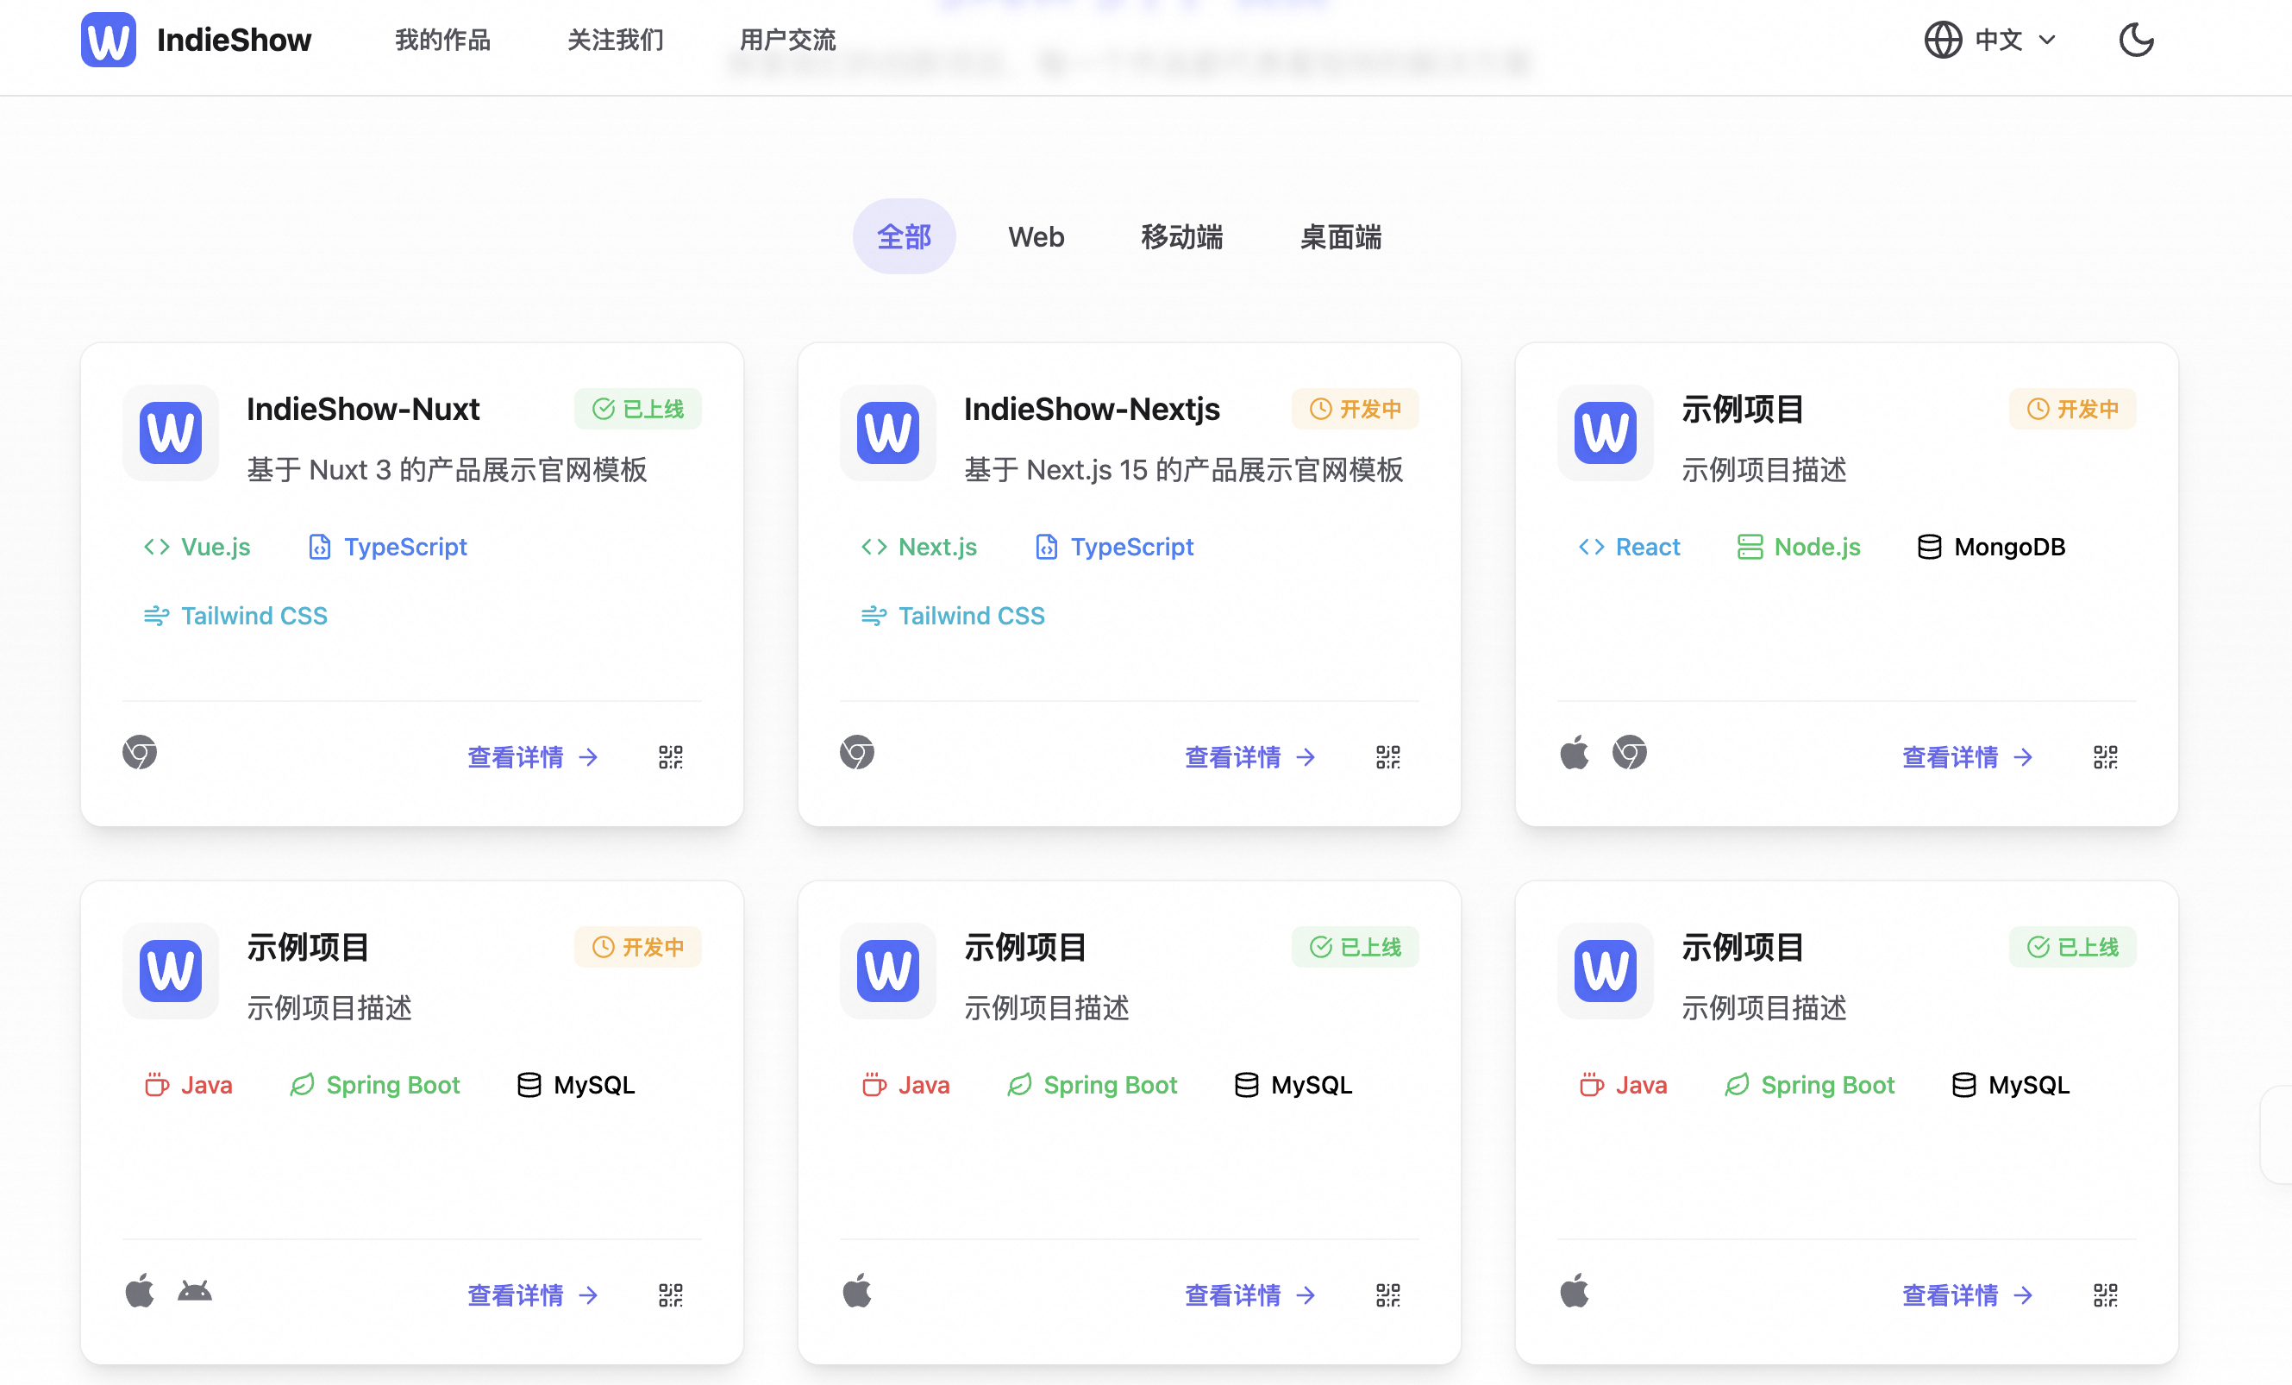Viewport: 2292px width, 1385px height.
Task: Click Apple icon on React example project card
Action: tap(1574, 753)
